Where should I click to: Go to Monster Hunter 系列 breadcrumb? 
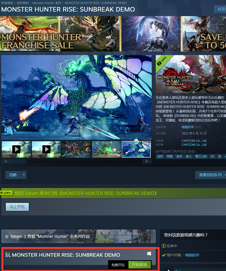47,3
